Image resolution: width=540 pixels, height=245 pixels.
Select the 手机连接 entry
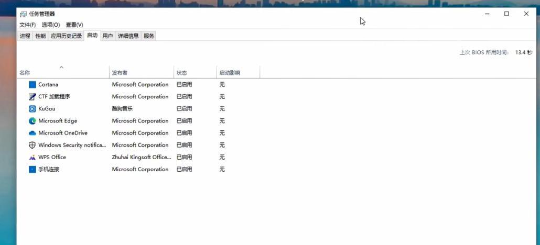(49, 169)
